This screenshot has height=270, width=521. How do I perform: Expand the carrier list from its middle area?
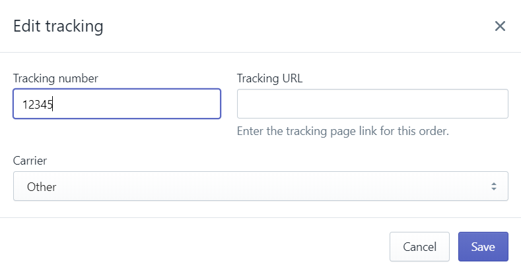pyautogui.click(x=260, y=186)
